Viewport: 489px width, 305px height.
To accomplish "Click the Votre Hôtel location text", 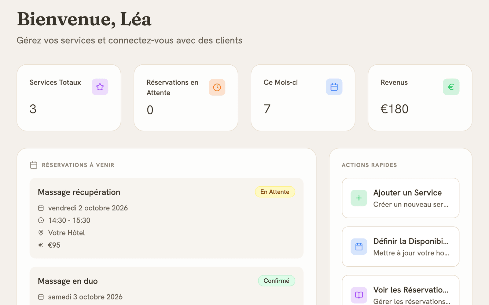I will tap(67, 233).
